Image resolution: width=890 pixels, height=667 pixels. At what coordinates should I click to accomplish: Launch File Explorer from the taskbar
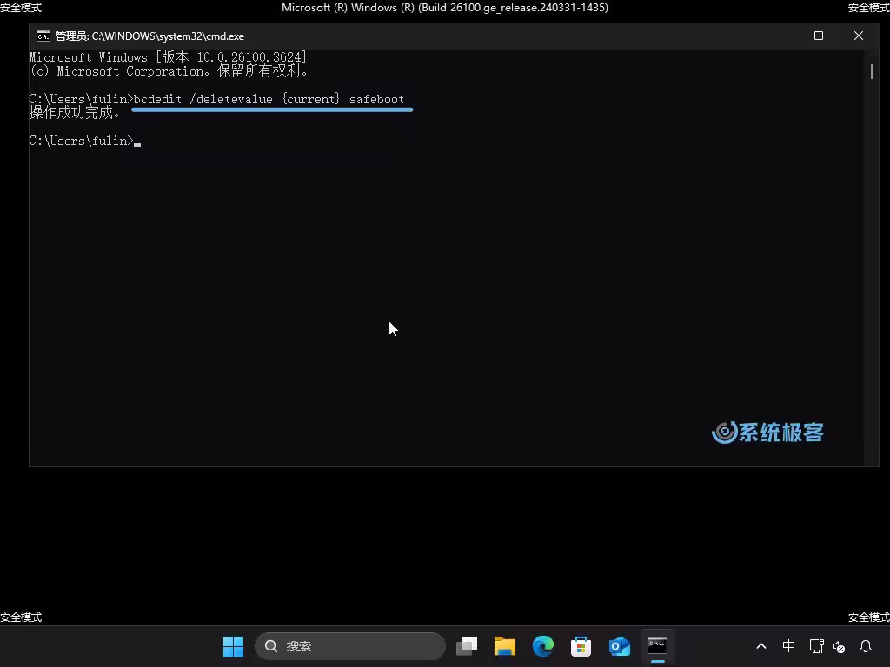[505, 646]
